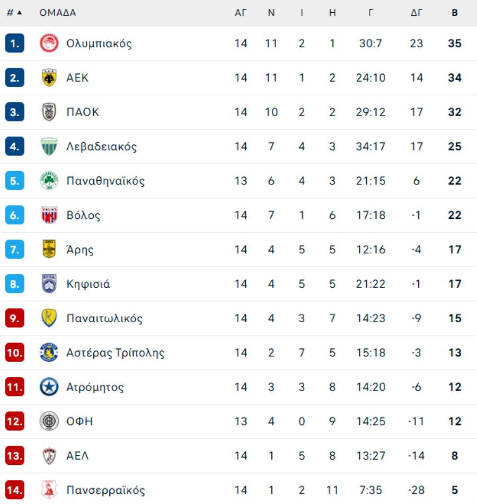Open the Πανσερραϊκός team link
The image size is (477, 504).
coord(105,490)
